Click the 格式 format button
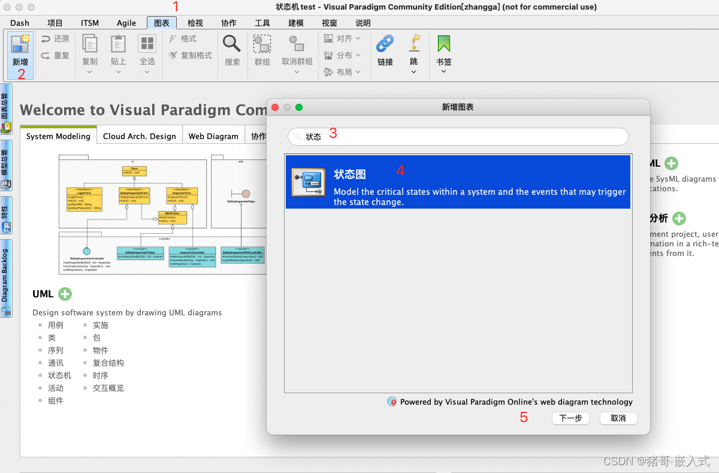The image size is (719, 473). click(183, 38)
